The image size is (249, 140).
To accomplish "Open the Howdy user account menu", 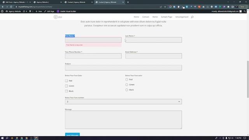I will pyautogui.click(x=226, y=11).
